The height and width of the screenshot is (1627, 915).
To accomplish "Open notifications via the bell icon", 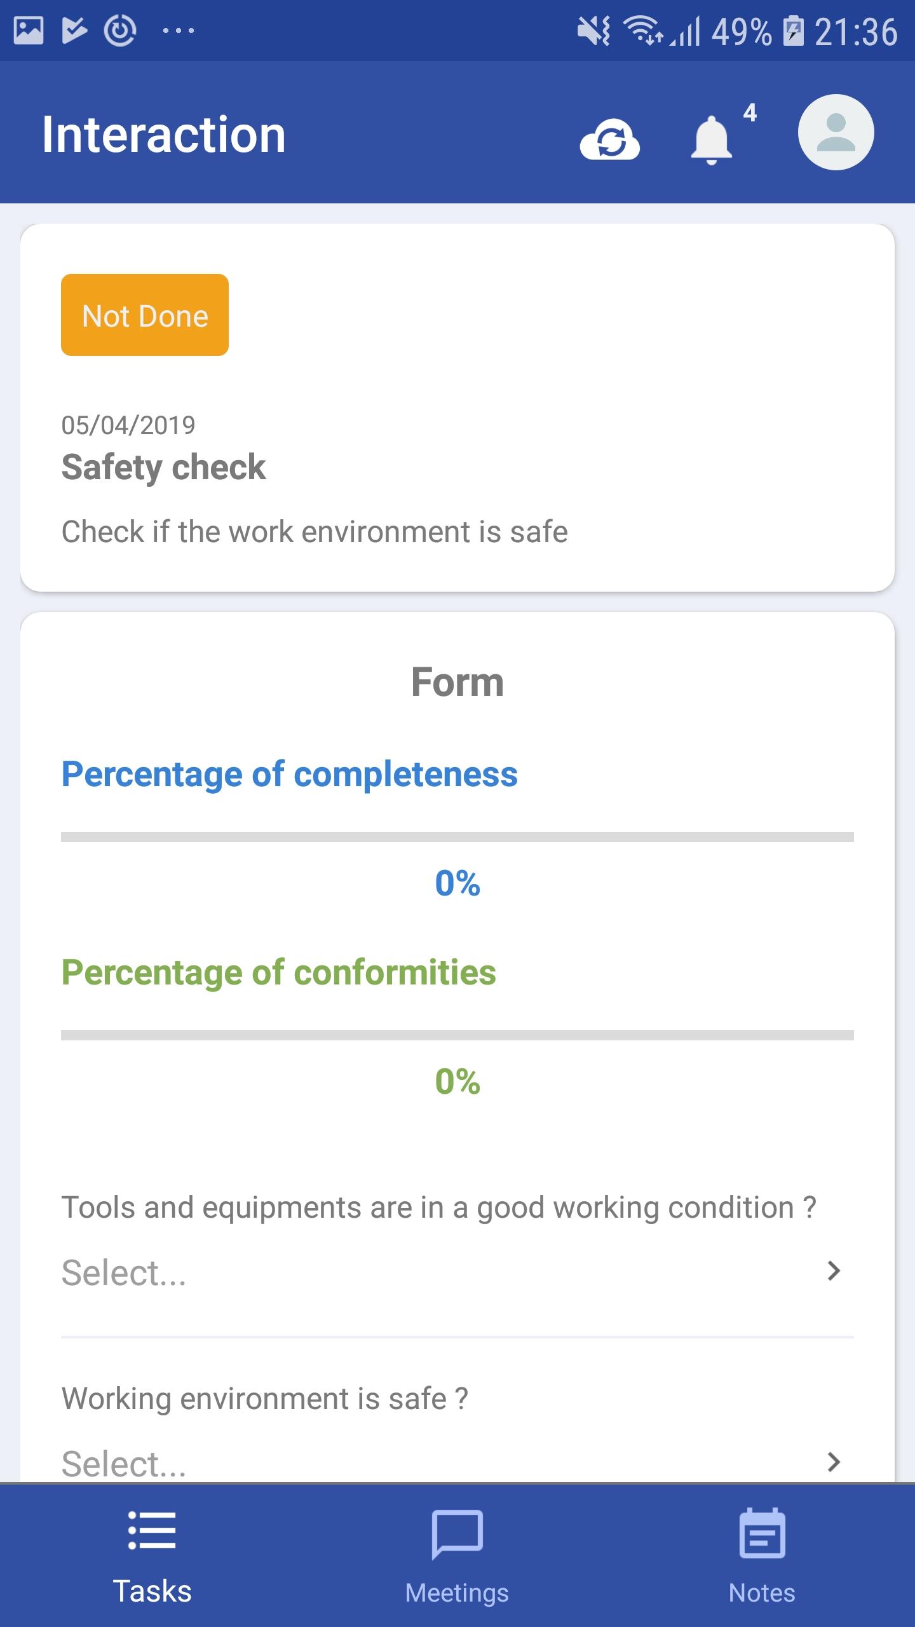I will pos(711,140).
